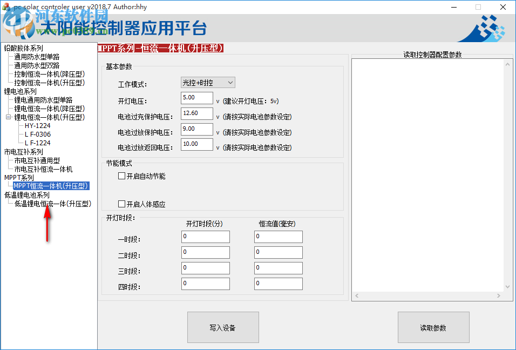Click the 四时段 开灯时段(分) field

coord(205,284)
